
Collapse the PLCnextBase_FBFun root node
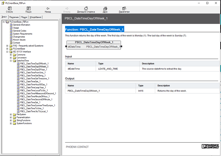point(4,22)
